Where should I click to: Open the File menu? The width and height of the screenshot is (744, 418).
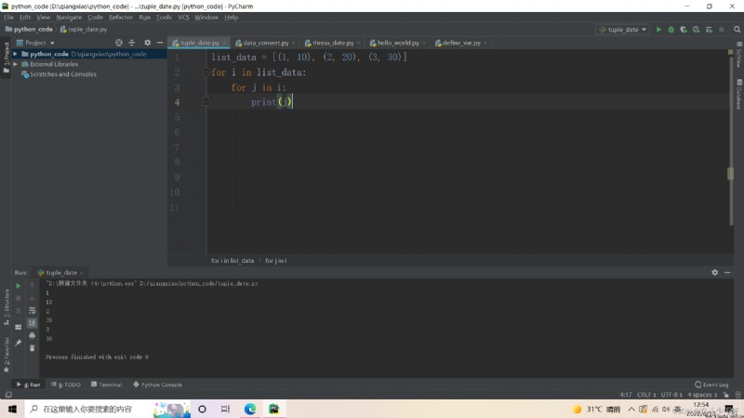(8, 17)
